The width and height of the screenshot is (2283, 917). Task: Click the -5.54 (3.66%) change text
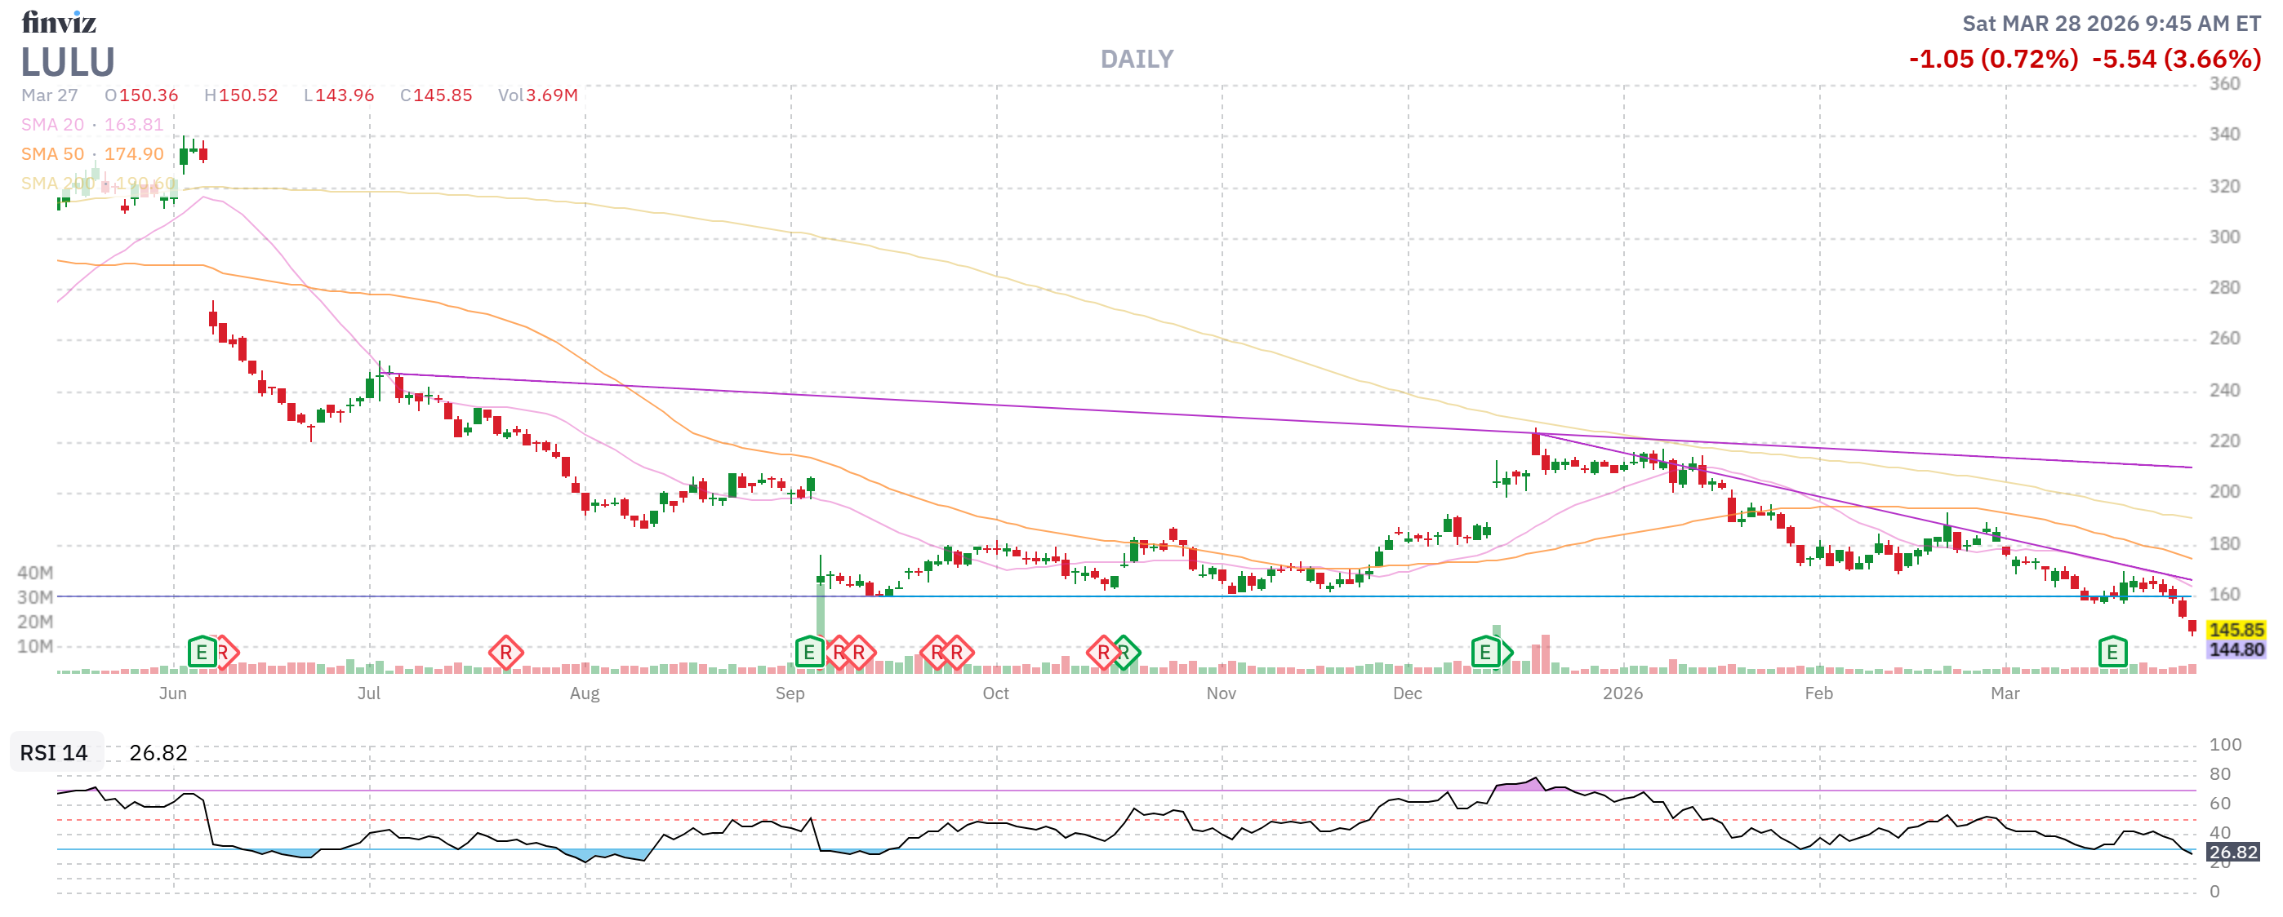pos(2176,60)
